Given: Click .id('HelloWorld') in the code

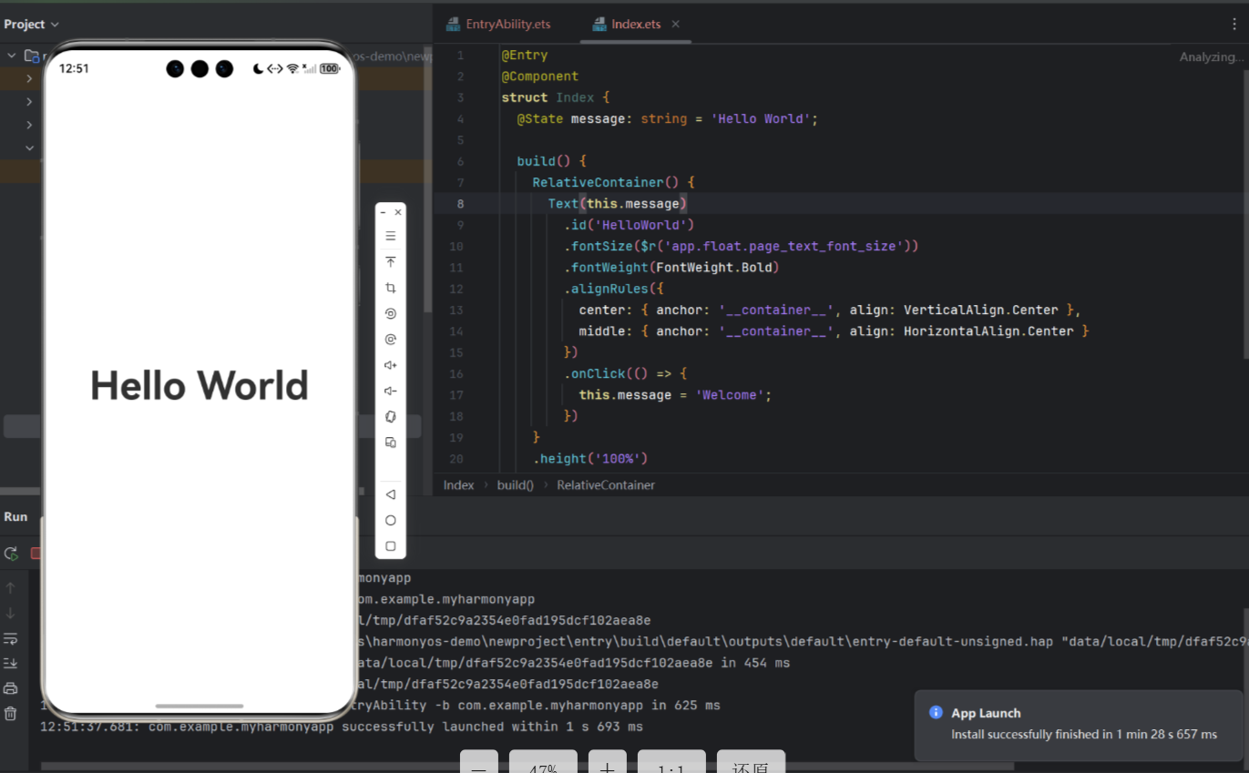Looking at the screenshot, I should point(630,225).
